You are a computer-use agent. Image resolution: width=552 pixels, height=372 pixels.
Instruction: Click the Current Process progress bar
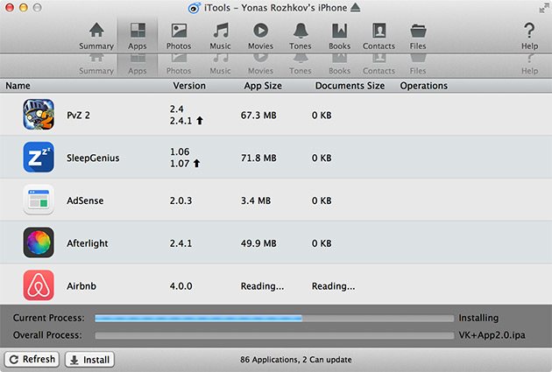point(274,319)
